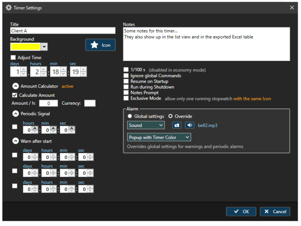Viewport: 301px width, 226px height.
Task: Click the OK button
Action: pyautogui.click(x=241, y=212)
